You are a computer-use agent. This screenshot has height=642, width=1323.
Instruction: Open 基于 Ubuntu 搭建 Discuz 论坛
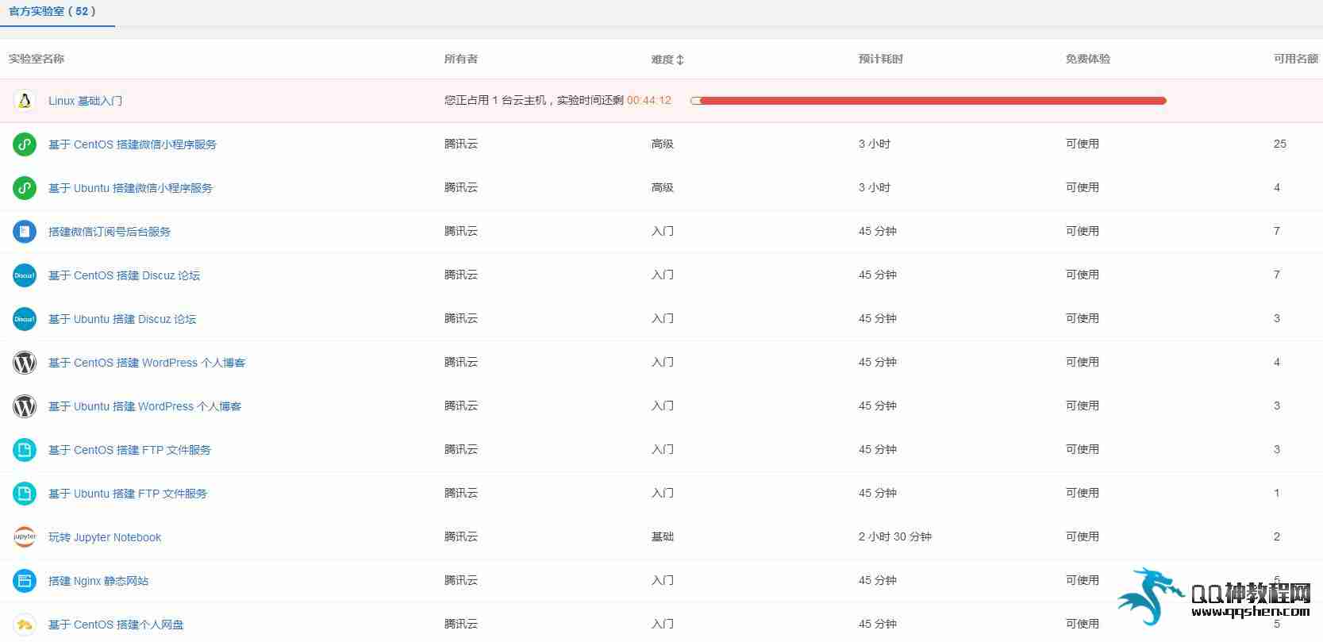pyautogui.click(x=122, y=319)
